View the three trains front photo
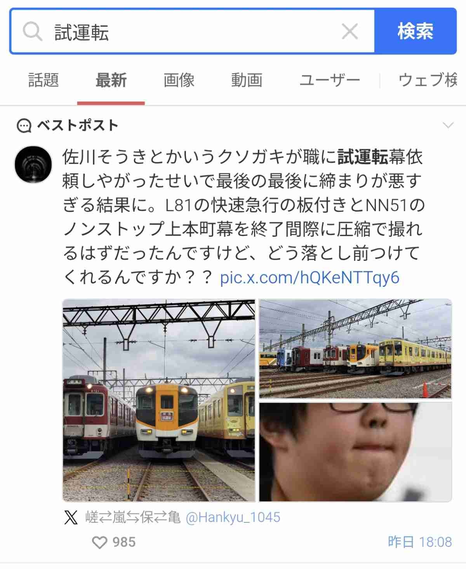Screen dimensions: 466x569 coord(159,400)
